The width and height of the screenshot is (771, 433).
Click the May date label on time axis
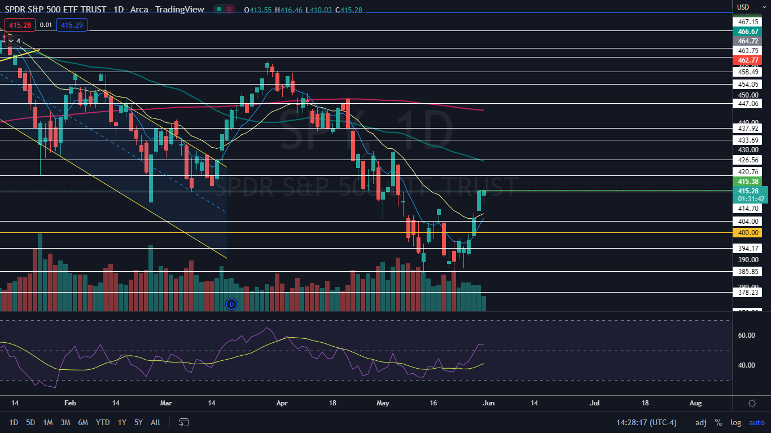(x=383, y=403)
